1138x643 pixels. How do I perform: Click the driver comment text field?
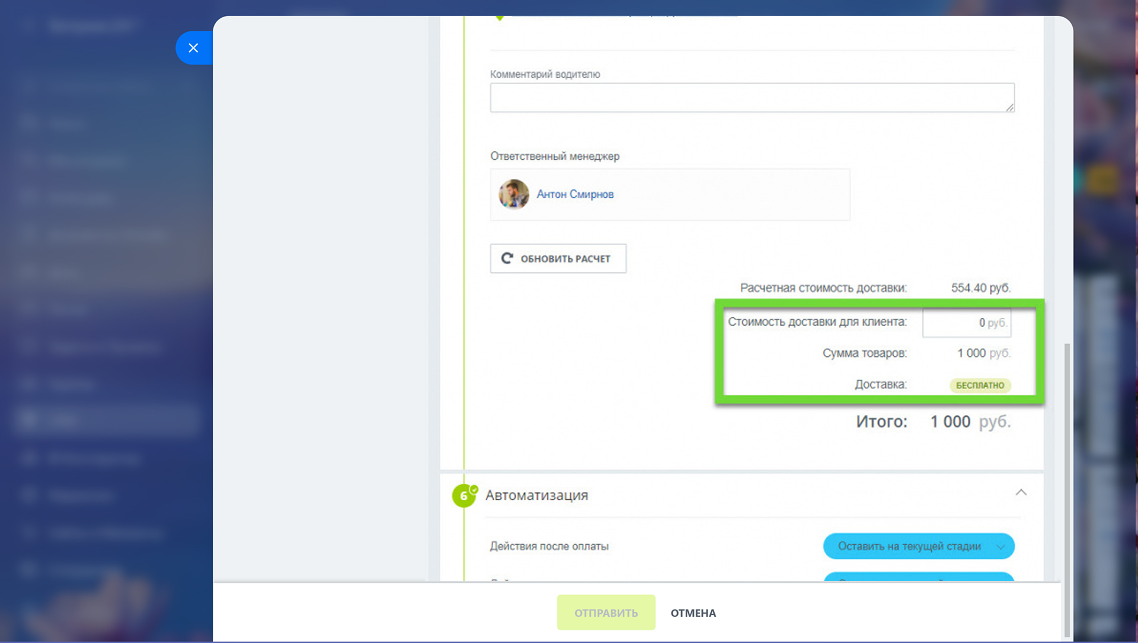point(752,98)
